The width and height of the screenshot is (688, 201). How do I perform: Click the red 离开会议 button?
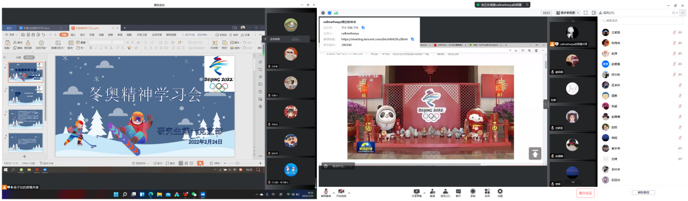click(x=585, y=193)
